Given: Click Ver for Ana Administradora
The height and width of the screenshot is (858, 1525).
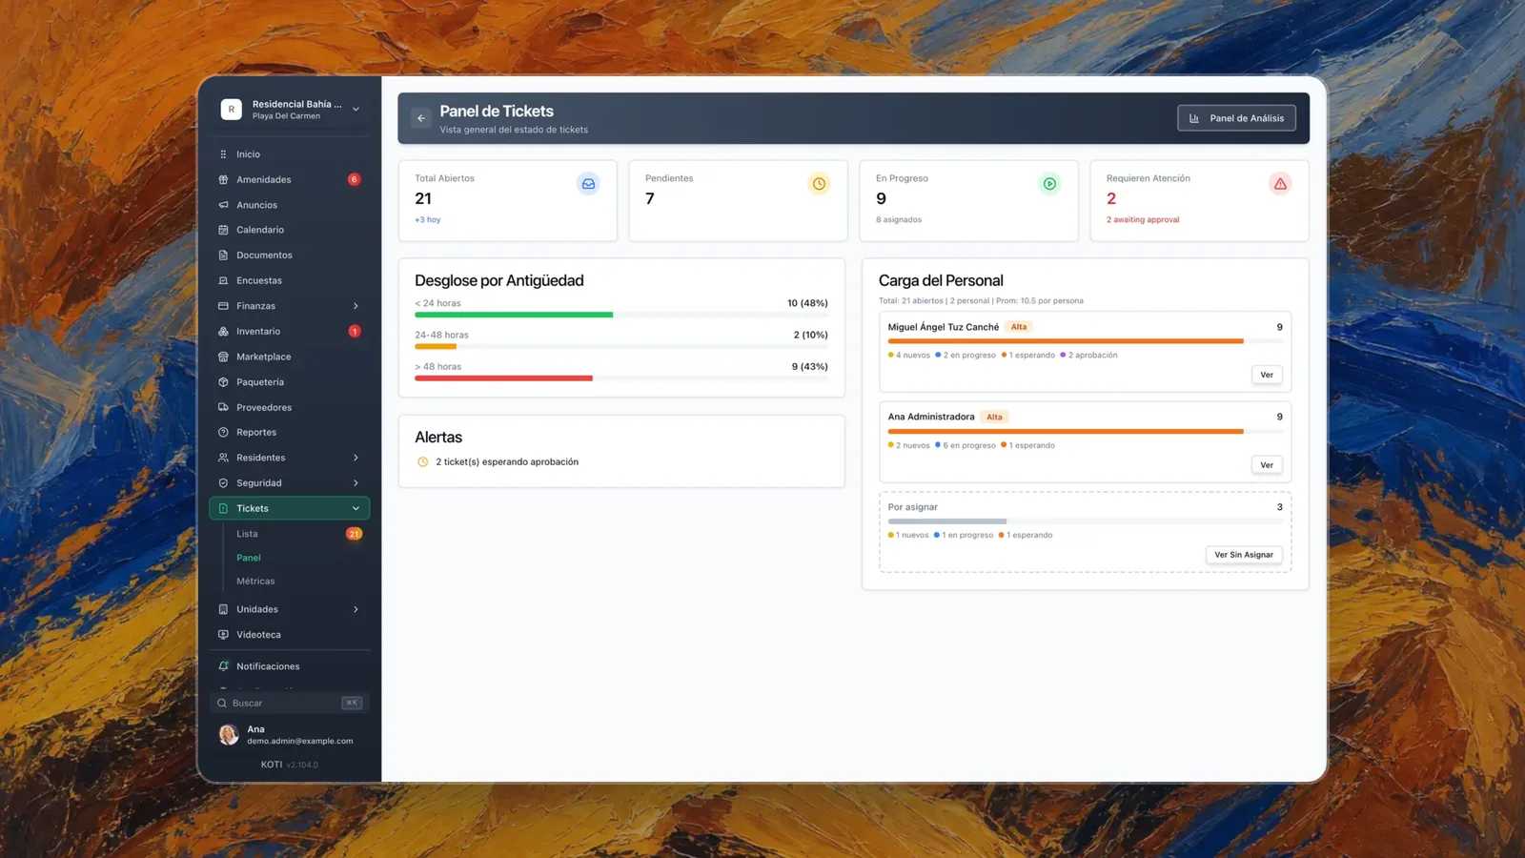Looking at the screenshot, I should [1267, 465].
